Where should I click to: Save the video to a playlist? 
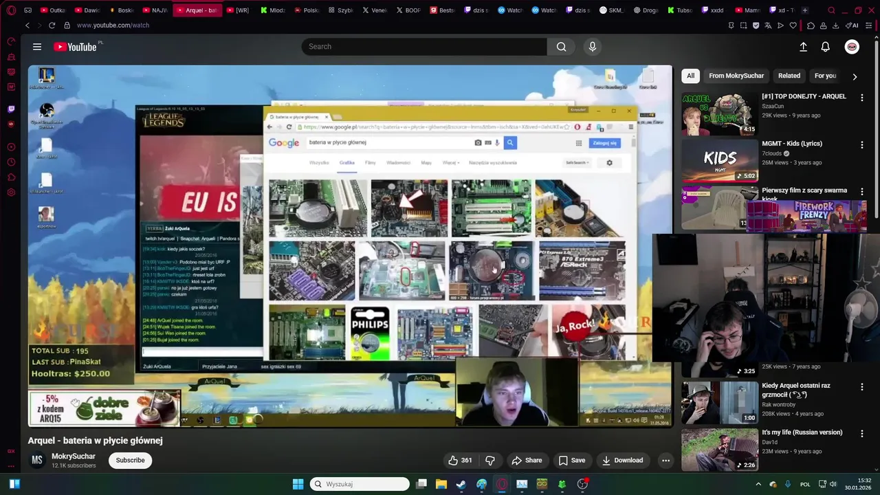pyautogui.click(x=572, y=461)
